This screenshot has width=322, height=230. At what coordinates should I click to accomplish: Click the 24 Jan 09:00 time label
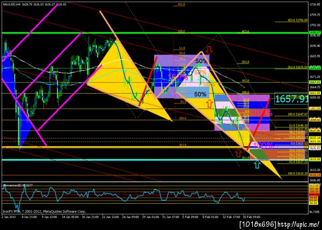pyautogui.click(x=130, y=217)
